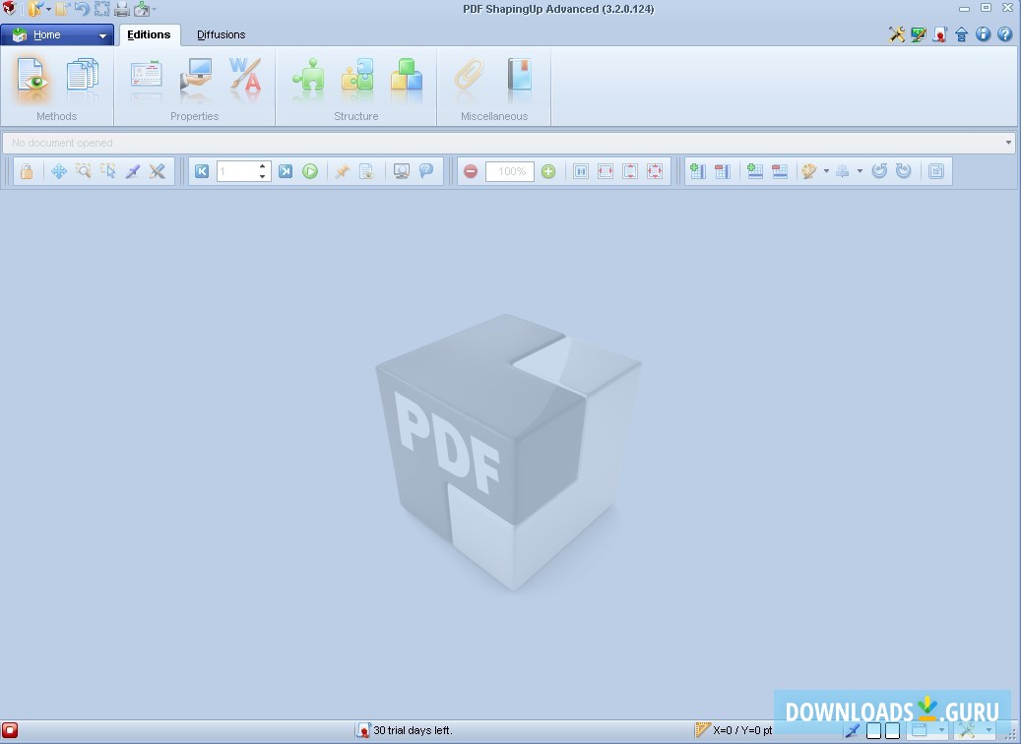This screenshot has width=1021, height=744.
Task: Zoom out using the red minus icon
Action: point(471,171)
